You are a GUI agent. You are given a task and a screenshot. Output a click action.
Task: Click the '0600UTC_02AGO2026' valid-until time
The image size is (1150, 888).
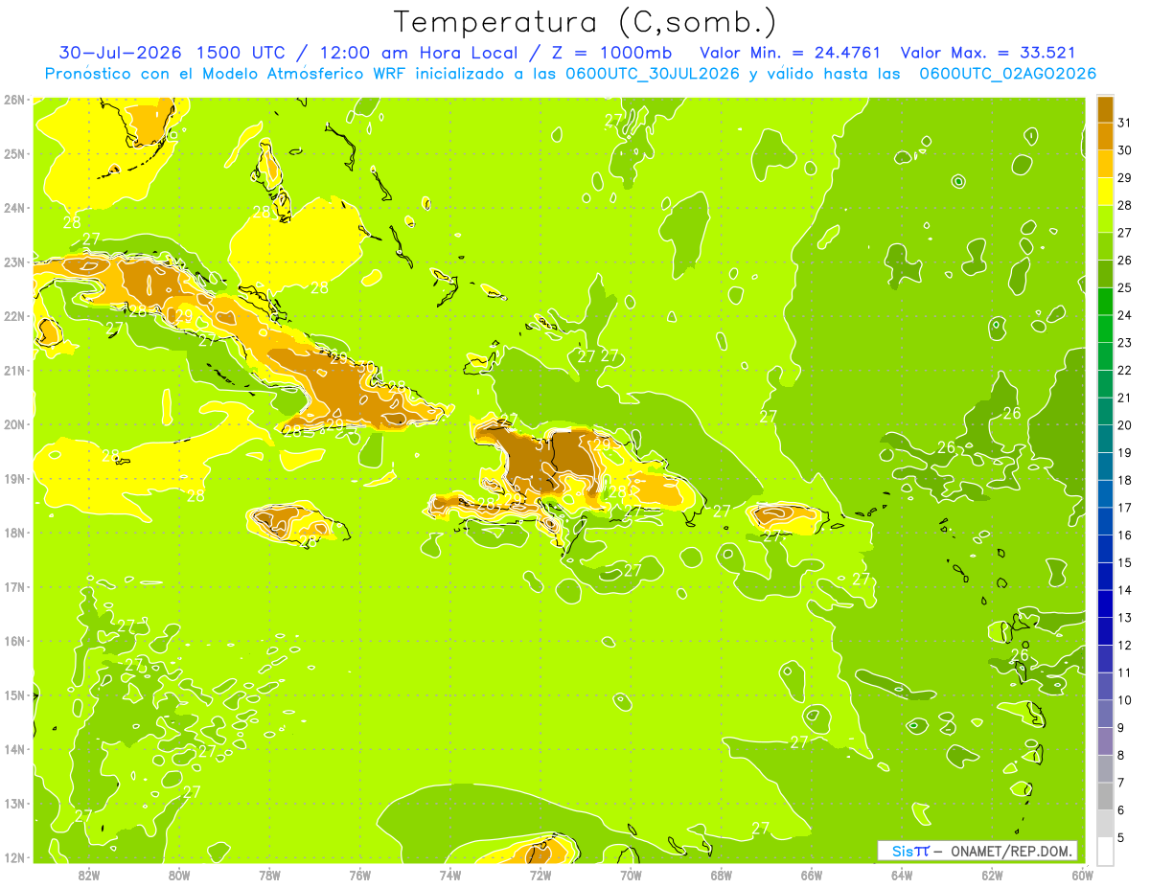point(1008,74)
